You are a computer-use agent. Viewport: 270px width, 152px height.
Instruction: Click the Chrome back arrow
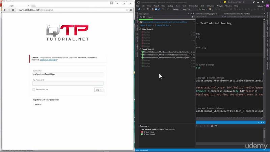point(5,10)
